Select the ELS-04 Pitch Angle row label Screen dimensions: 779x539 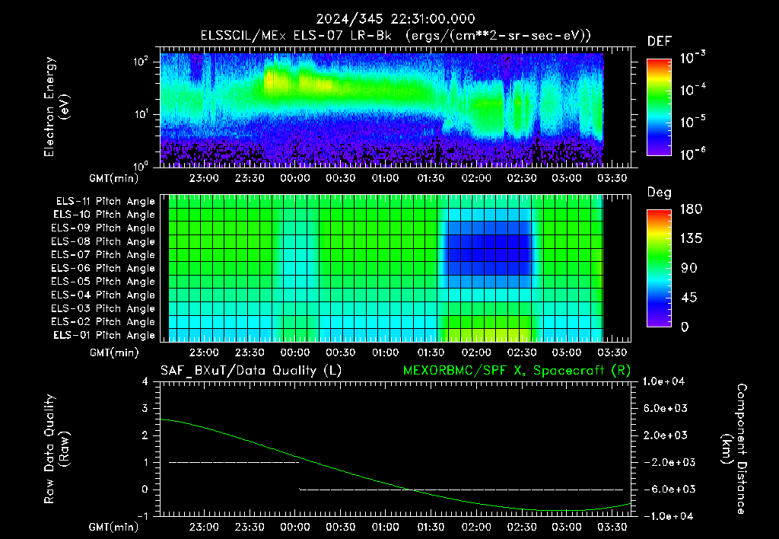pos(103,295)
